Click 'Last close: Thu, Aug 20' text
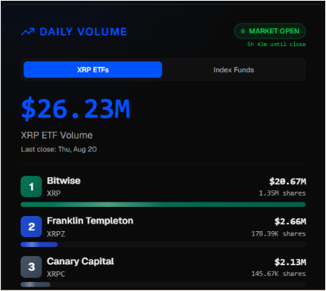Screen dimensions: 326x291 [59, 149]
